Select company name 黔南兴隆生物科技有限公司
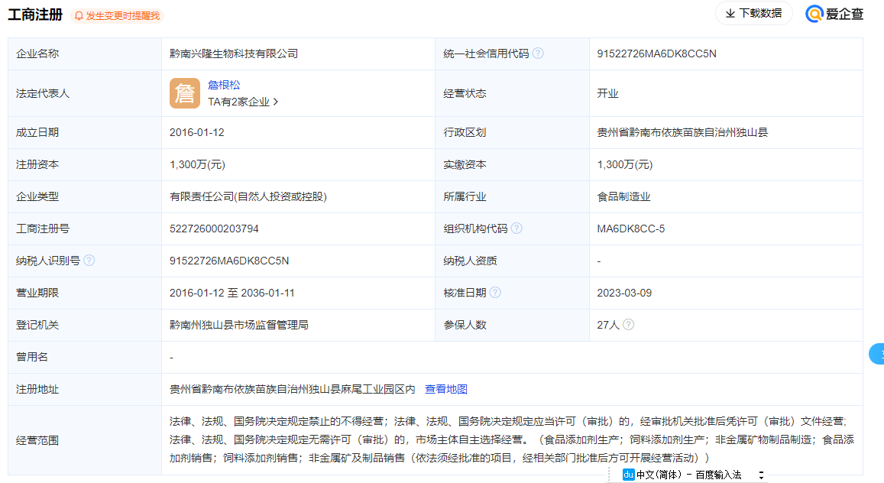 click(x=234, y=53)
